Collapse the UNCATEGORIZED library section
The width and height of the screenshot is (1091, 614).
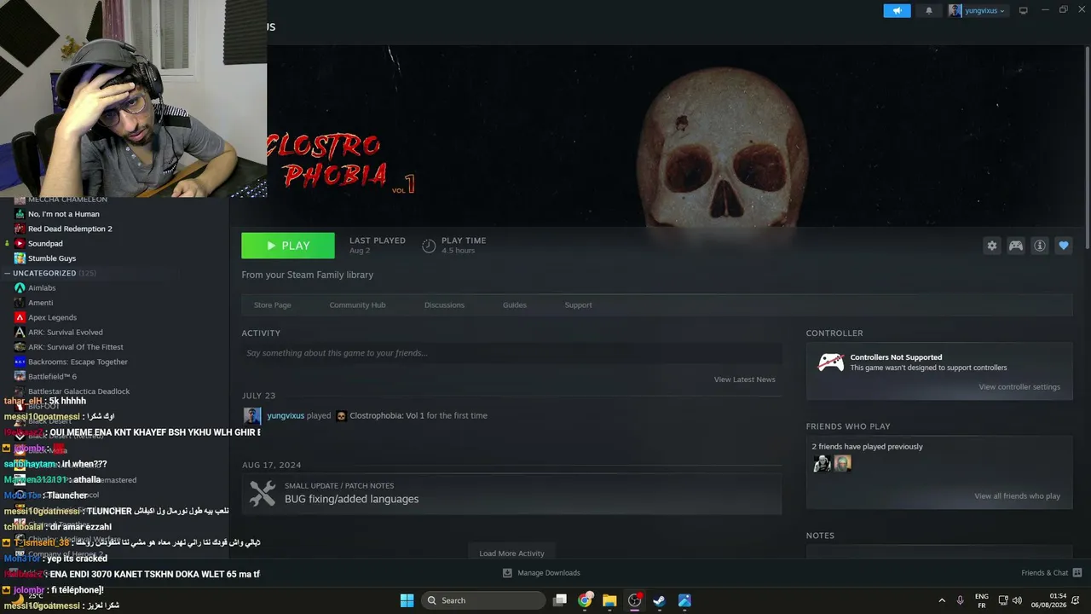point(7,273)
